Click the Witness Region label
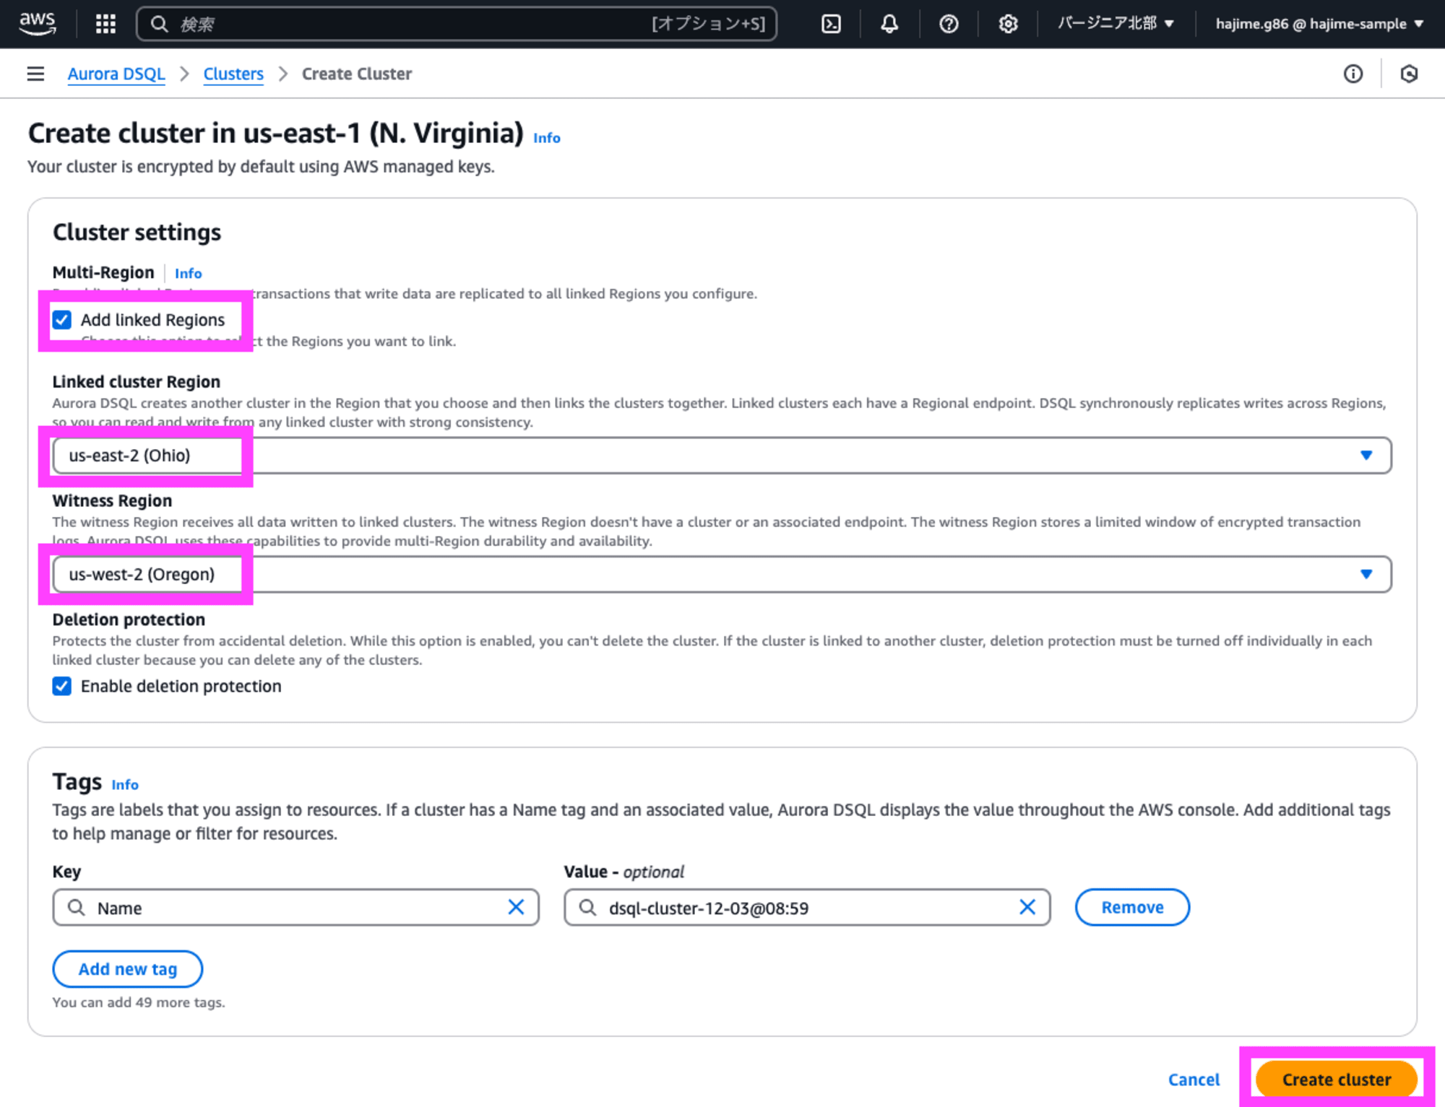 click(x=112, y=500)
